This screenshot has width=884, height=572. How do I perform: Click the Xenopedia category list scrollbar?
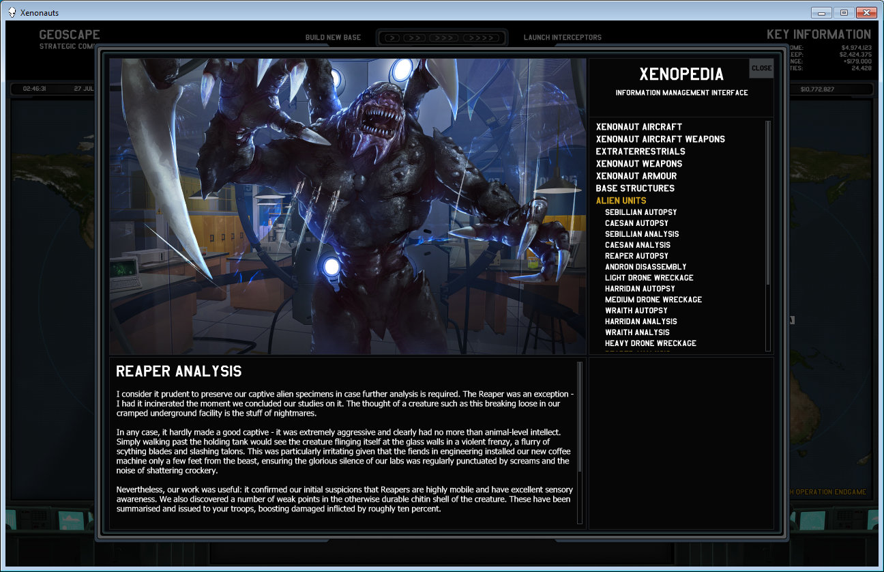[769, 236]
